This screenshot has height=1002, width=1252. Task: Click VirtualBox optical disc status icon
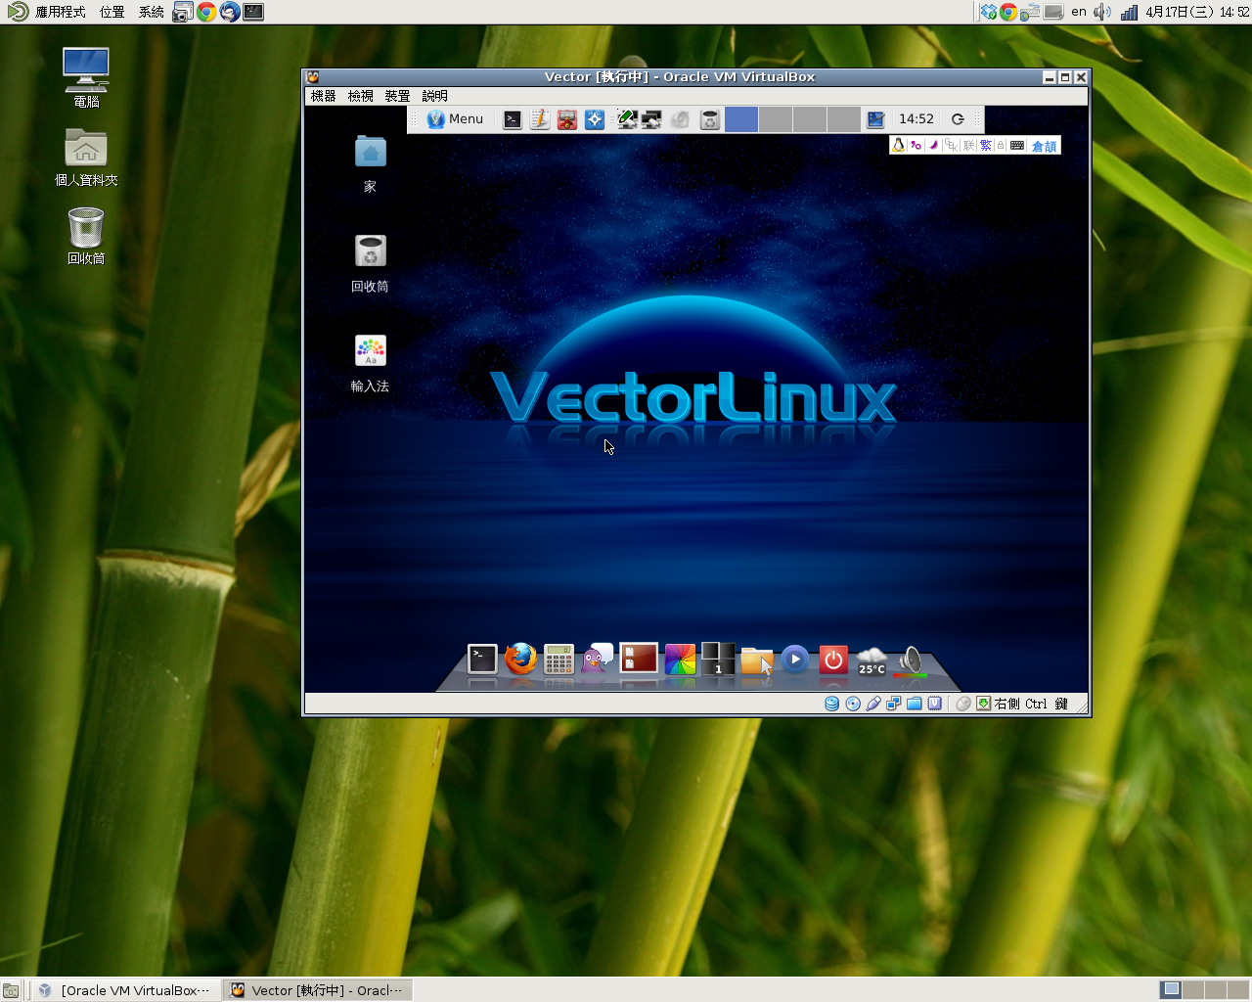(853, 704)
